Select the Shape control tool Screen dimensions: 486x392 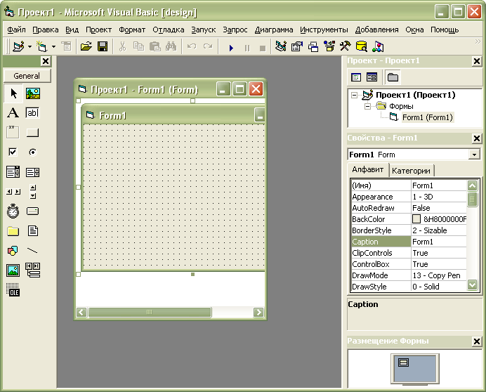[13, 251]
